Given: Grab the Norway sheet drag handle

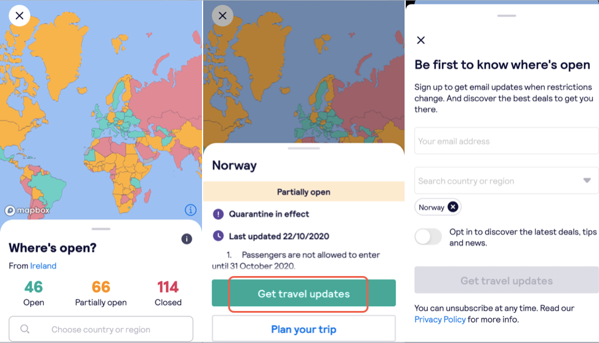Looking at the screenshot, I should coord(304,148).
